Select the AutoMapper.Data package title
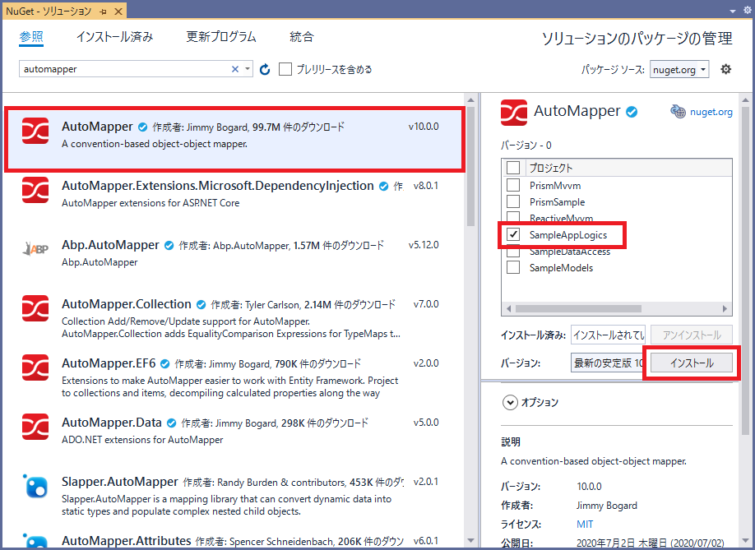The image size is (755, 550). [x=112, y=423]
